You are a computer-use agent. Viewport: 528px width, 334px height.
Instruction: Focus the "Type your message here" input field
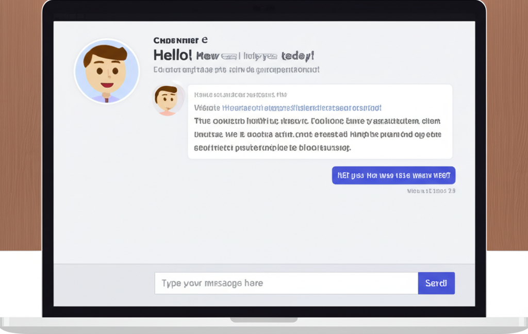286,283
